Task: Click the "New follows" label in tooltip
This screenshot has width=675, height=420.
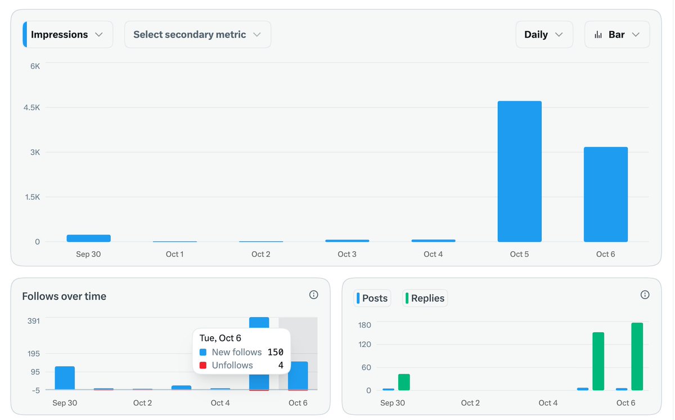Action: [237, 352]
